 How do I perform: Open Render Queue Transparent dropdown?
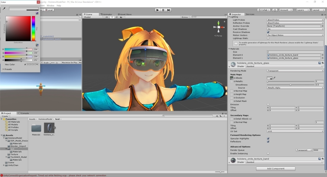[304, 150]
